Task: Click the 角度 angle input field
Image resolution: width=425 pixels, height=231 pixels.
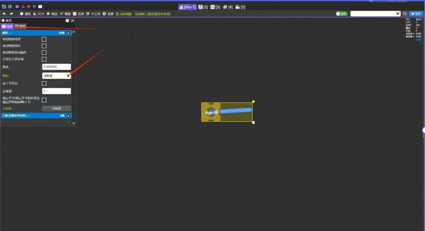Action: pos(56,67)
